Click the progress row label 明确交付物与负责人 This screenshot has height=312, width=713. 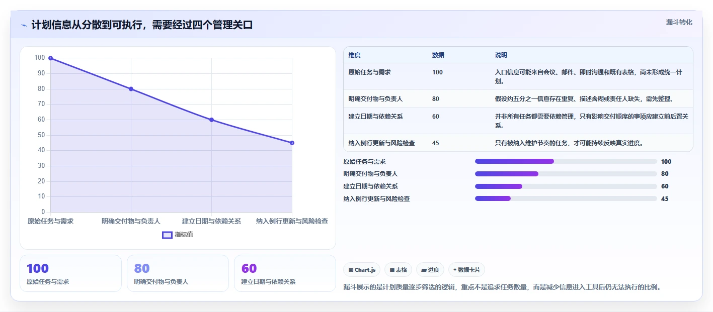tap(370, 174)
